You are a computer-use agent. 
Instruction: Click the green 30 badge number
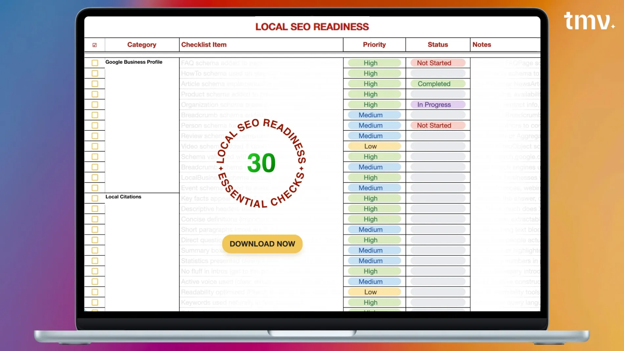[261, 163]
